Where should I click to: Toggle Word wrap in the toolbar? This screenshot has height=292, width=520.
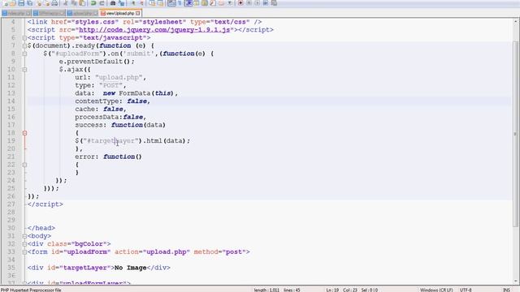point(171,3)
